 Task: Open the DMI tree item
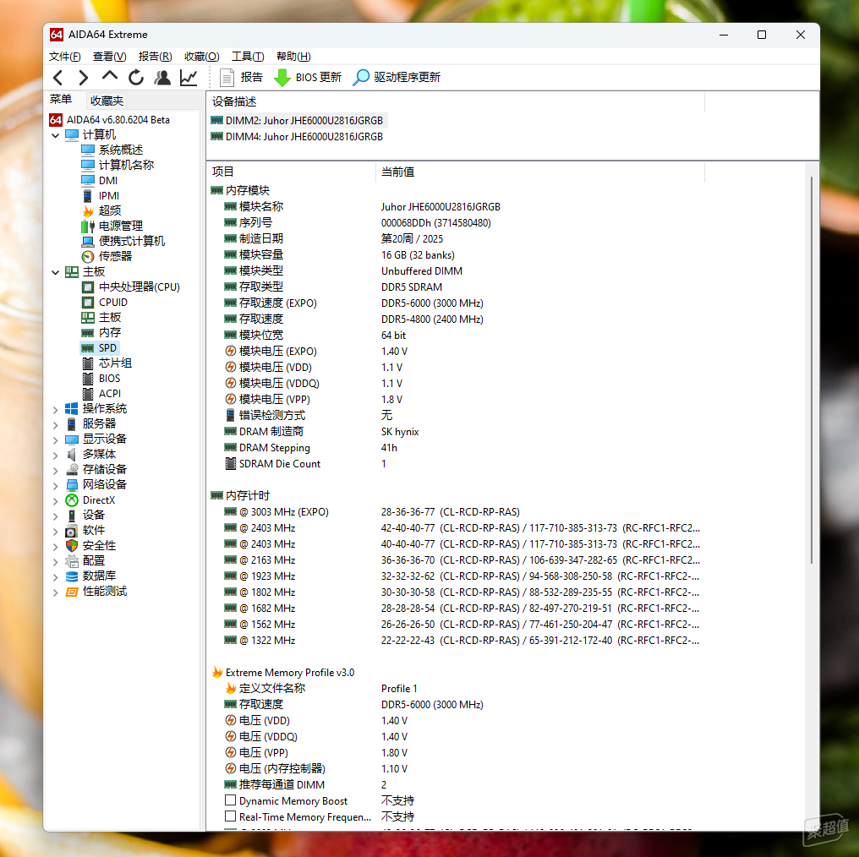pos(99,181)
